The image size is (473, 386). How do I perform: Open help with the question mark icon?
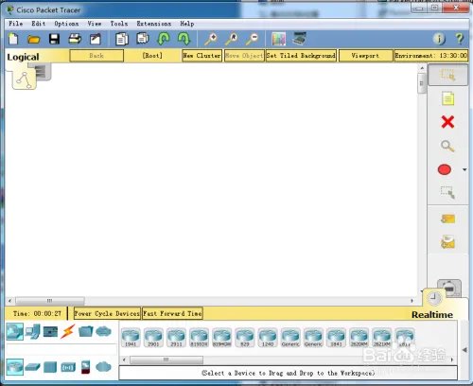pos(460,39)
